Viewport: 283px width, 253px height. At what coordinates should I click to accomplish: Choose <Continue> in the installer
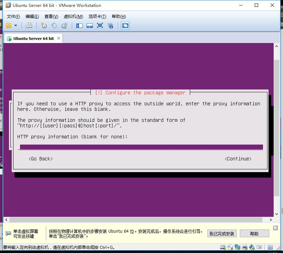click(238, 159)
